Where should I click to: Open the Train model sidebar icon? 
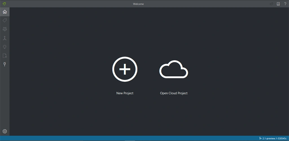5,29
